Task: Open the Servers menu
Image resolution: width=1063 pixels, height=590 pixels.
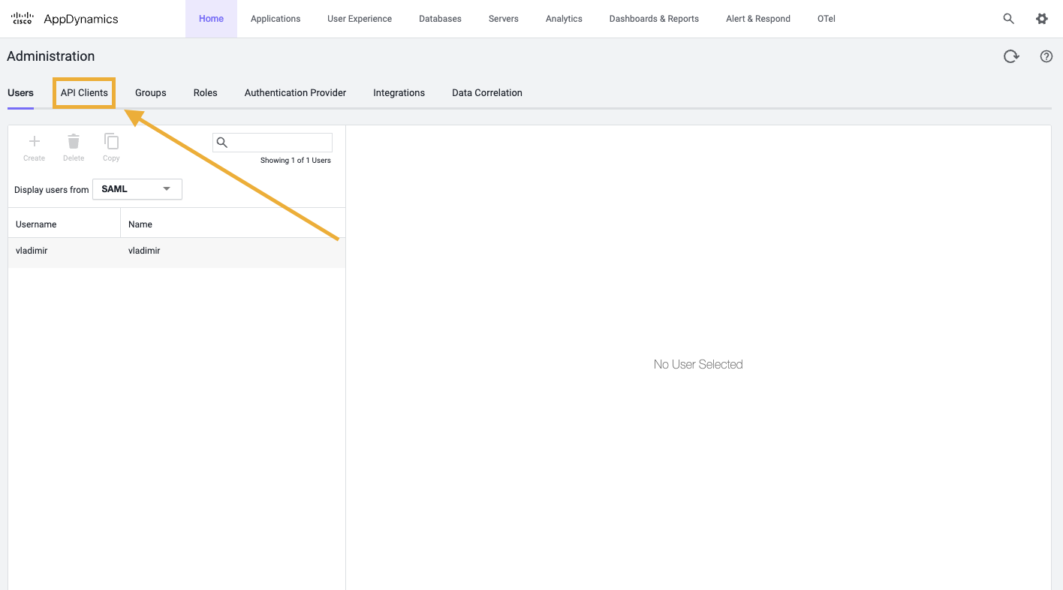Action: [503, 19]
